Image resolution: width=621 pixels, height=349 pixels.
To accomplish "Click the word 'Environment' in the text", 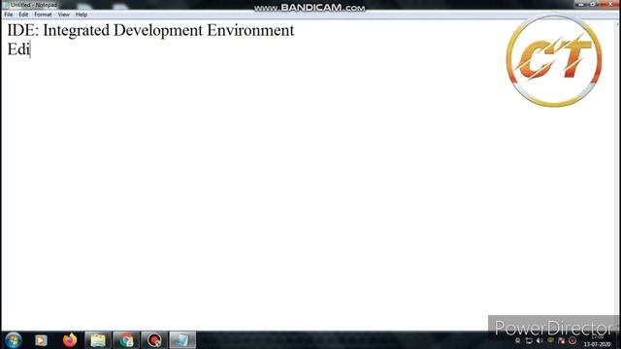I will click(250, 30).
